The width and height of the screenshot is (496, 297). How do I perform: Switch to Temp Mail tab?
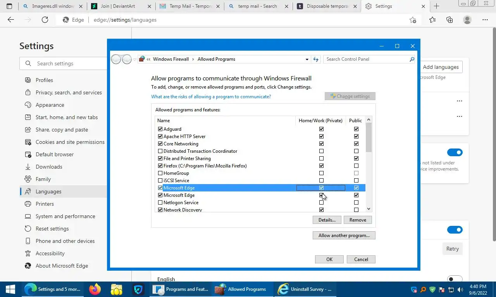190,6
